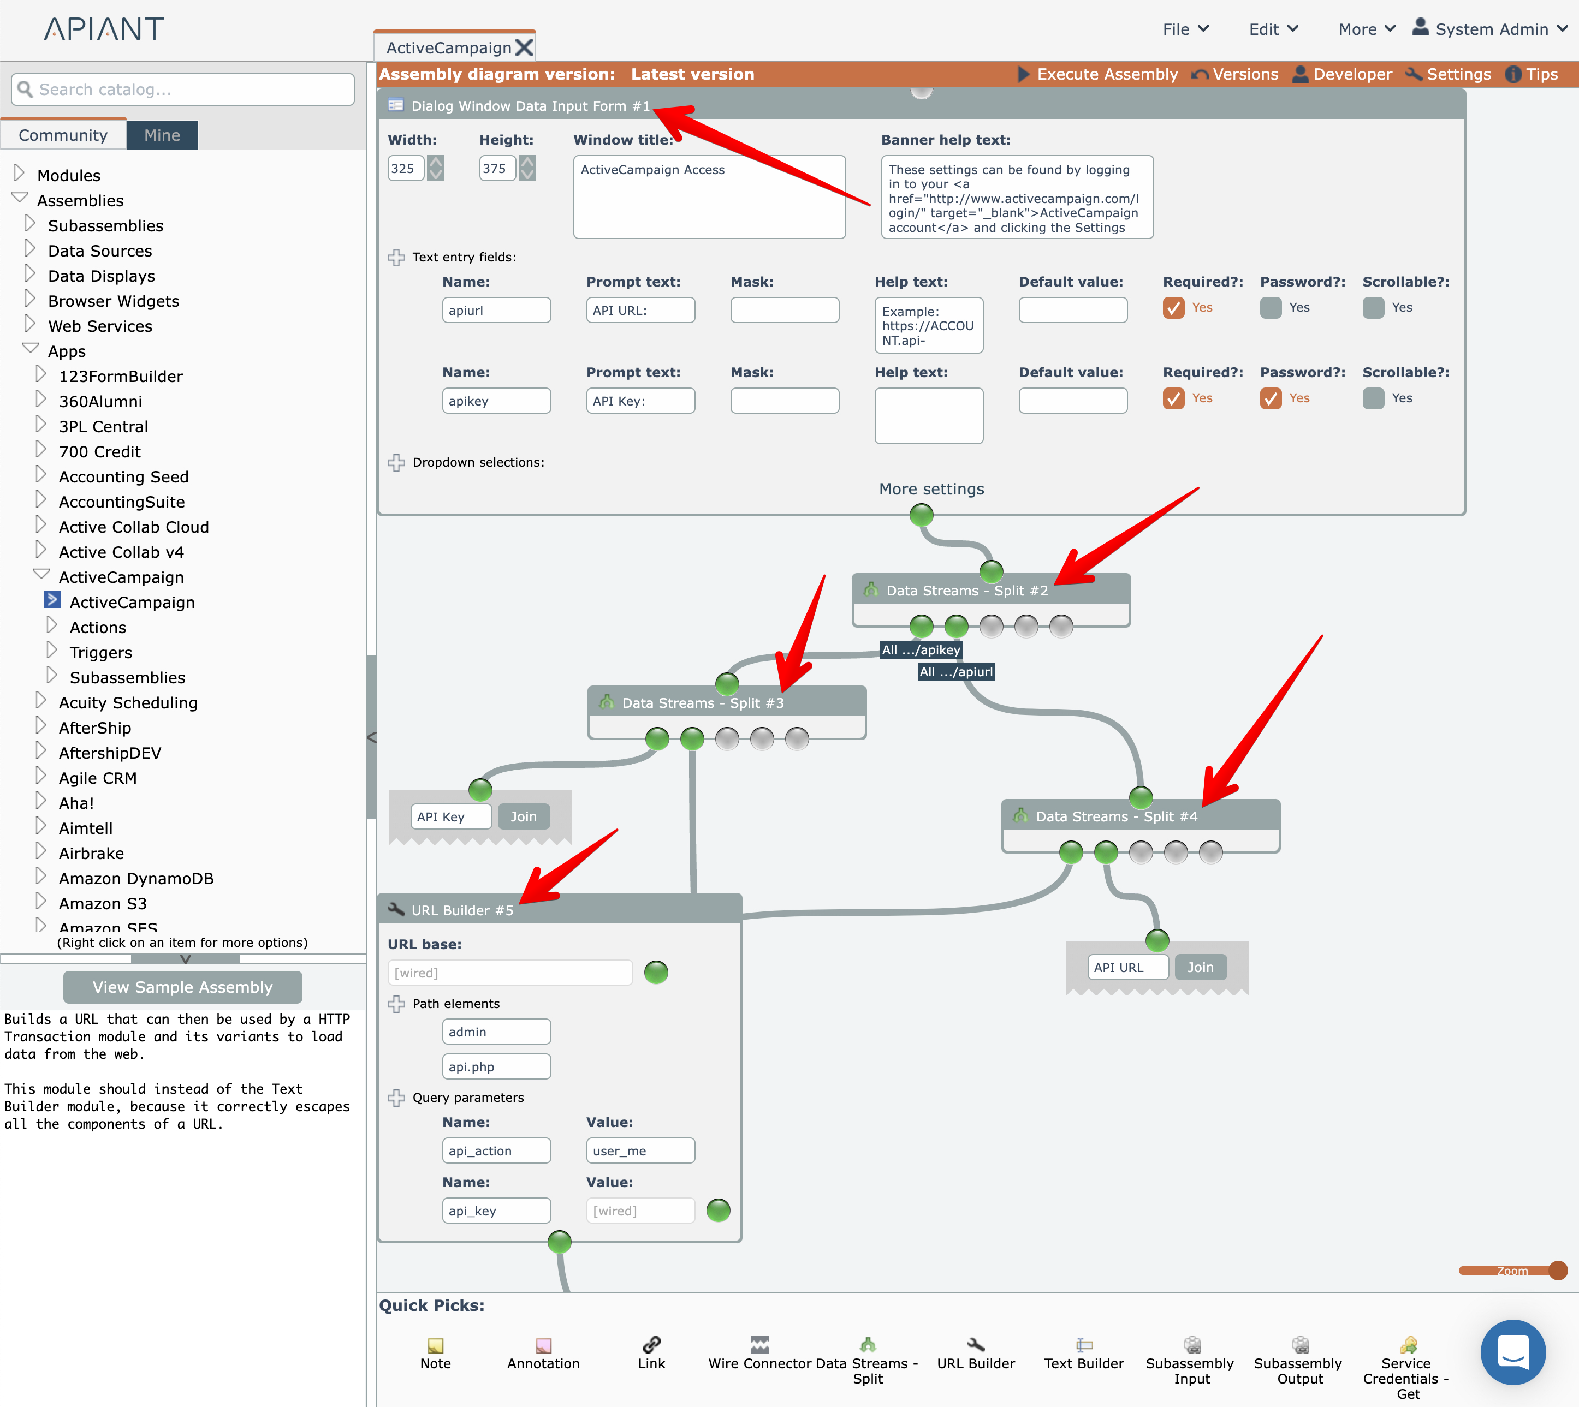Screen dimensions: 1579x1407
Task: Click the plus icon next to Path elements
Action: pyautogui.click(x=397, y=1004)
